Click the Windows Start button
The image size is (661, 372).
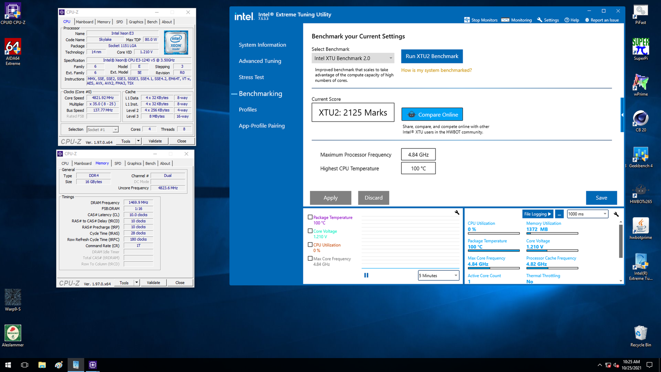coord(8,365)
